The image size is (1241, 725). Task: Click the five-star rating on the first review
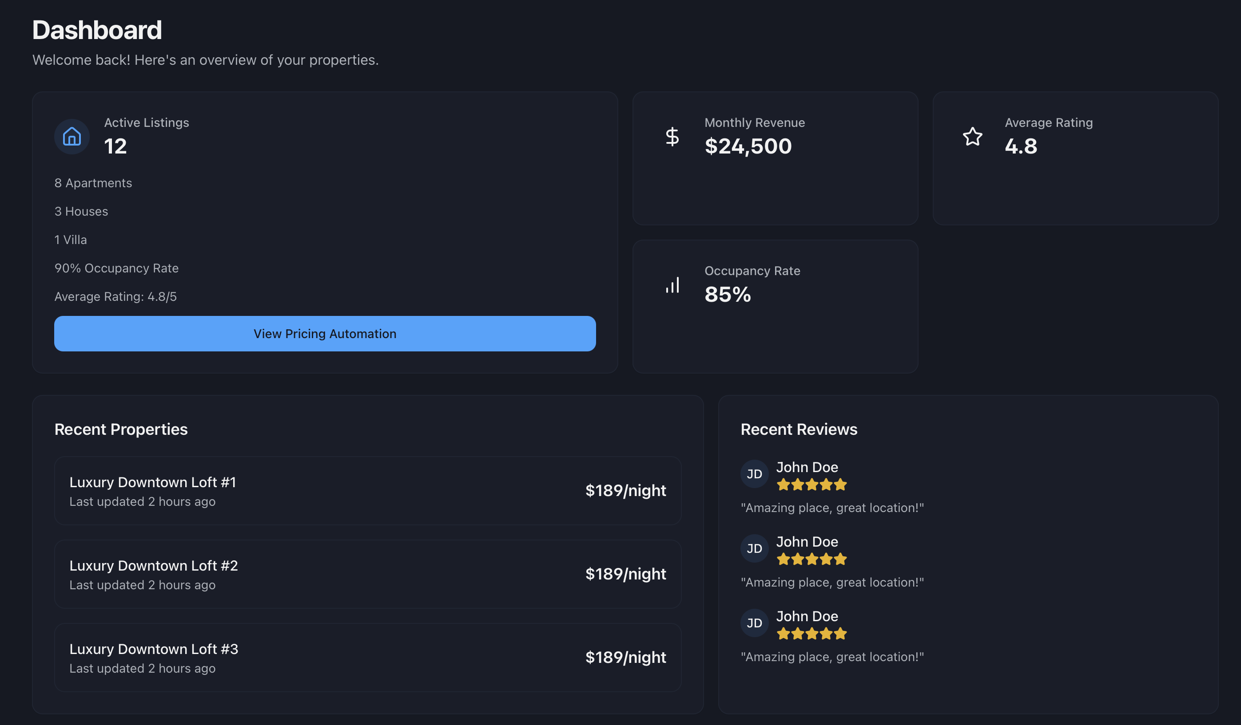point(811,485)
